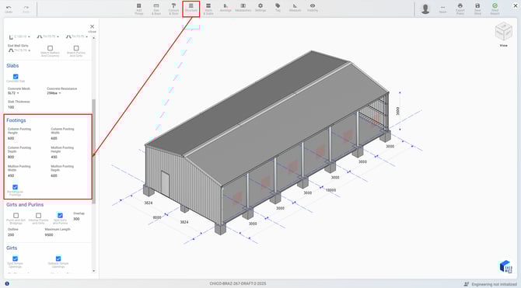
Task: Open the Structure tool in the toolbar
Action: [191, 9]
